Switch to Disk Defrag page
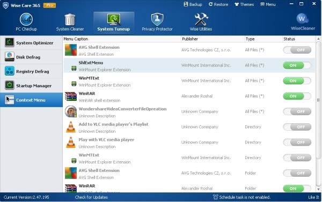The height and width of the screenshot is (202, 322). coord(32,57)
